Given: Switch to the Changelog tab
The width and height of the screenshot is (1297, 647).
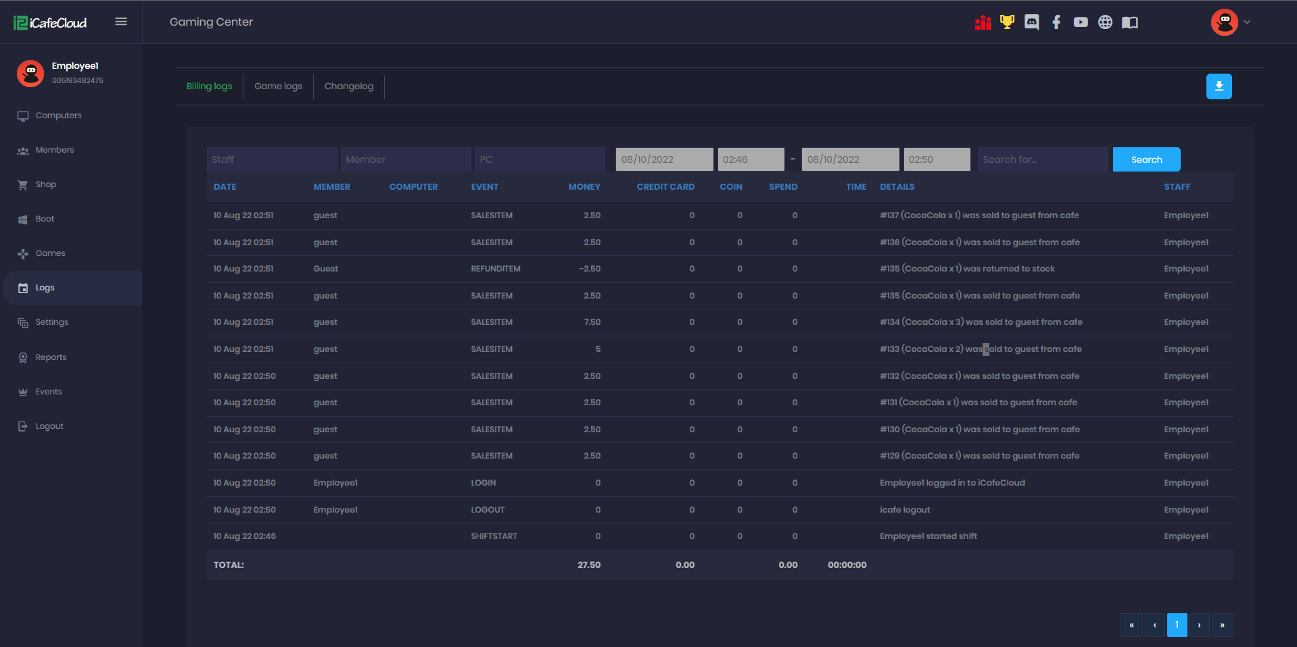Looking at the screenshot, I should [348, 86].
